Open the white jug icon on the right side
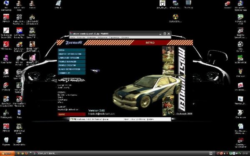The image size is (250, 156). click(240, 113)
